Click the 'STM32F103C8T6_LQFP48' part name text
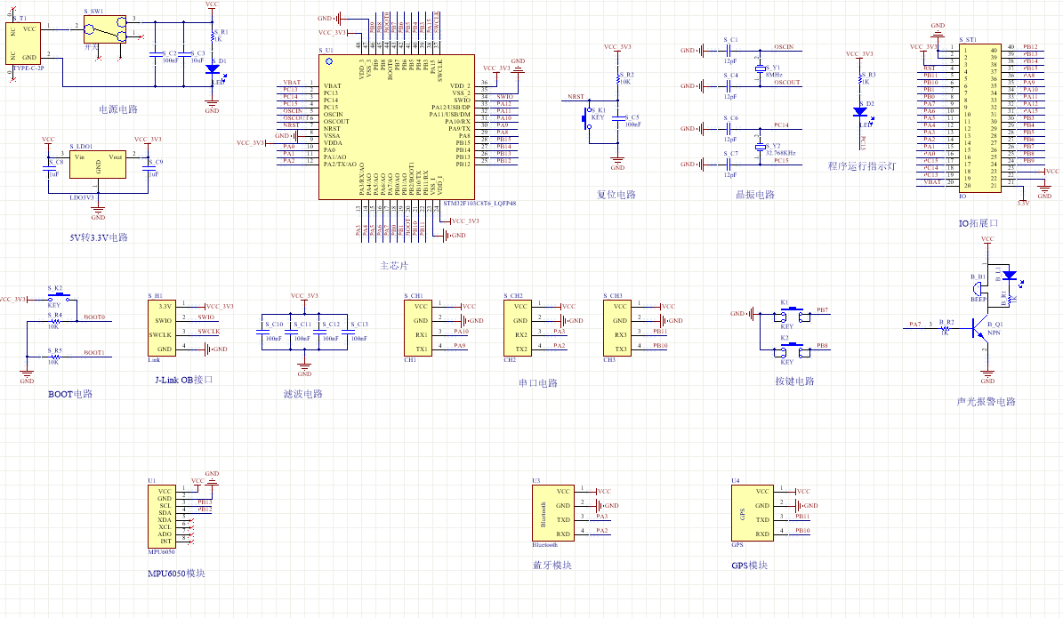Viewport: 1063px width, 618px height. point(479,204)
